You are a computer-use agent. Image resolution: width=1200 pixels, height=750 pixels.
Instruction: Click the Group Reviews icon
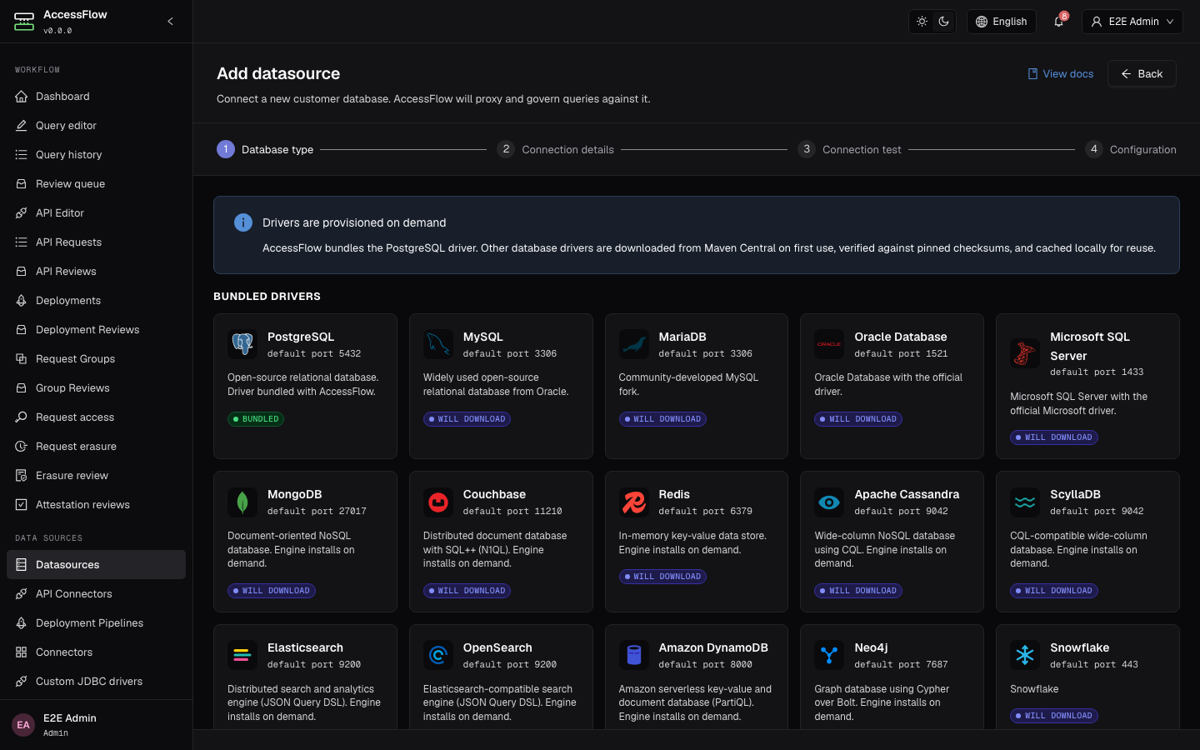[x=22, y=388]
